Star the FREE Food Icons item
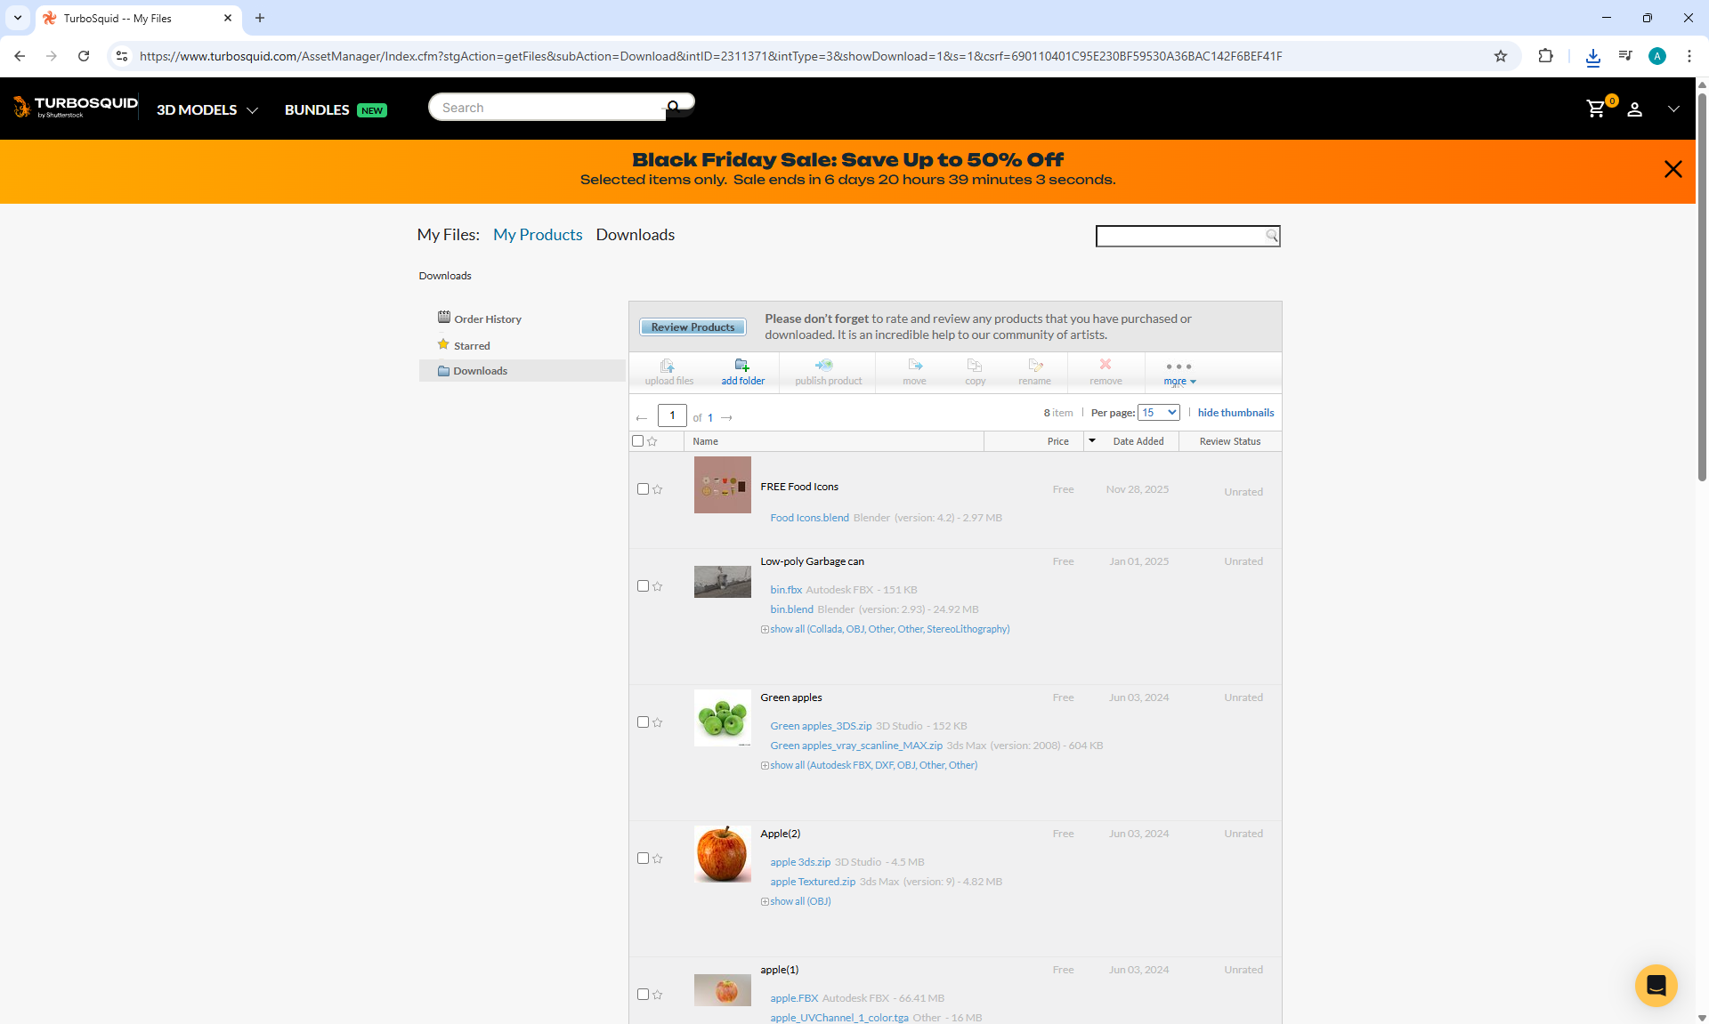Image resolution: width=1709 pixels, height=1024 pixels. (658, 489)
